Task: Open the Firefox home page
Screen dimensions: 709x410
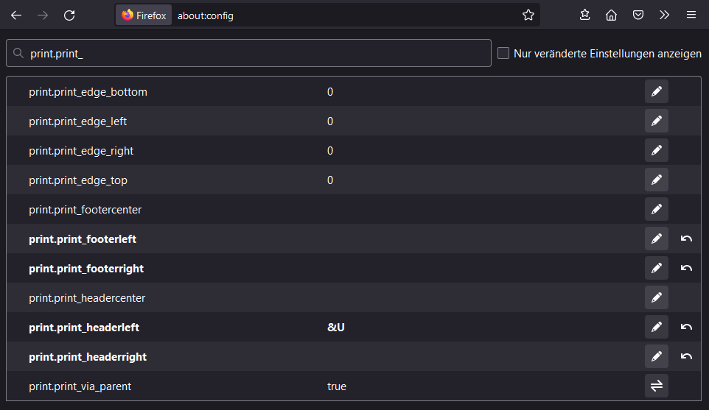Action: click(611, 15)
